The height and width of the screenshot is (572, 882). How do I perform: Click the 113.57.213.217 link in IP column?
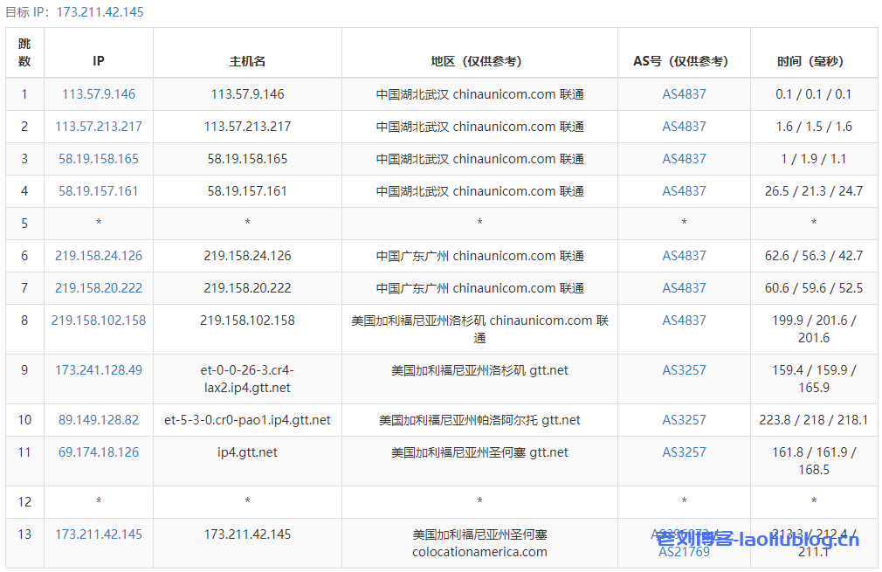point(99,127)
